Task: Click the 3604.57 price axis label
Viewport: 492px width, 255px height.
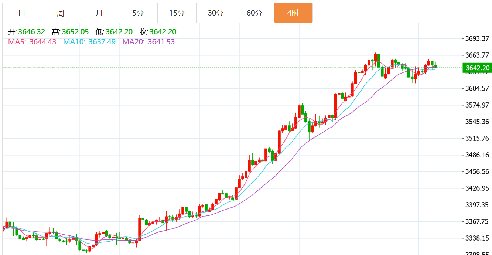Action: (477, 88)
